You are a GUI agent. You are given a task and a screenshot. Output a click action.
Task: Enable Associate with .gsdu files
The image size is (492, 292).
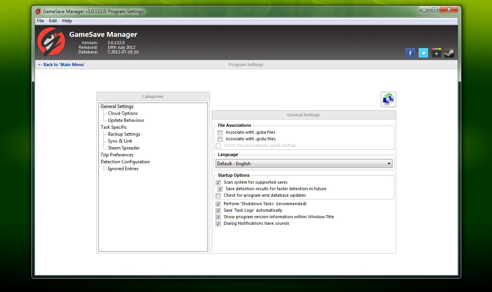pos(220,139)
